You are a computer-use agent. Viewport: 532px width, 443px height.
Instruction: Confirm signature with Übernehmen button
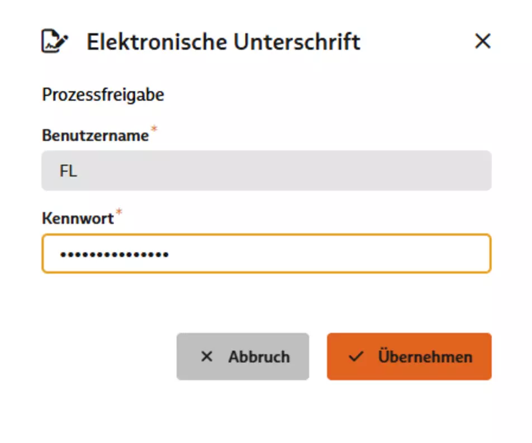409,356
